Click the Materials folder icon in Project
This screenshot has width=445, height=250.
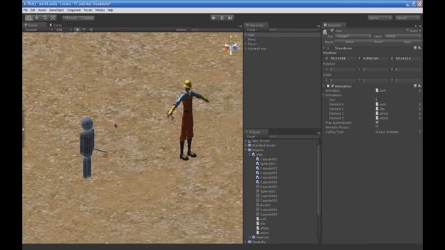pyautogui.click(x=254, y=237)
